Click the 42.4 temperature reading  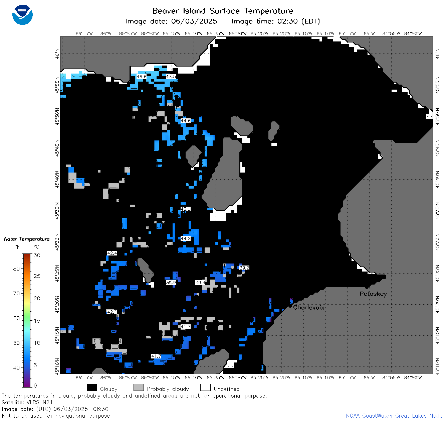112,253
